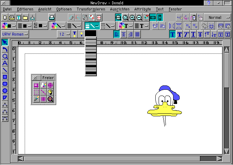Choose the zoom magnifier tool in left toolbox
Screen dimensions: 233x165
5,56
